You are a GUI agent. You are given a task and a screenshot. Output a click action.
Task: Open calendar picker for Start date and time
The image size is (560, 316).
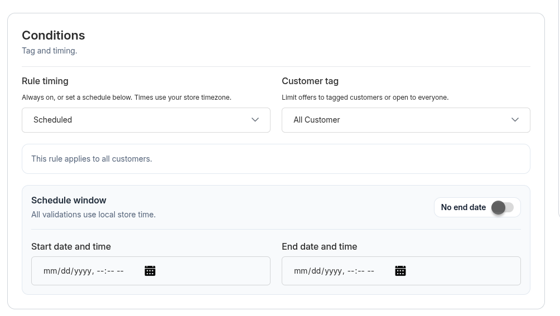coord(150,271)
